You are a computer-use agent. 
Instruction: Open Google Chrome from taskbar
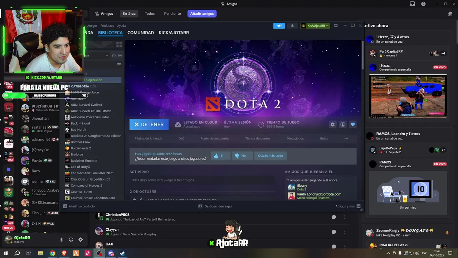coord(52,253)
